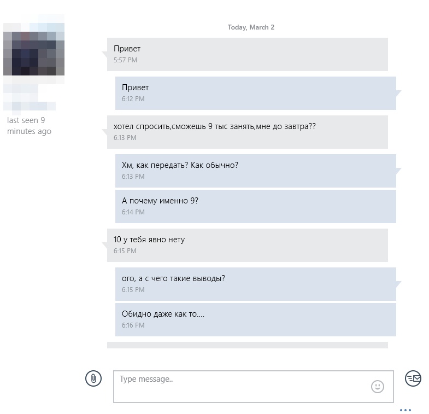
Task: Click the "last seen 9 minutes ago" status
Action: [30, 126]
